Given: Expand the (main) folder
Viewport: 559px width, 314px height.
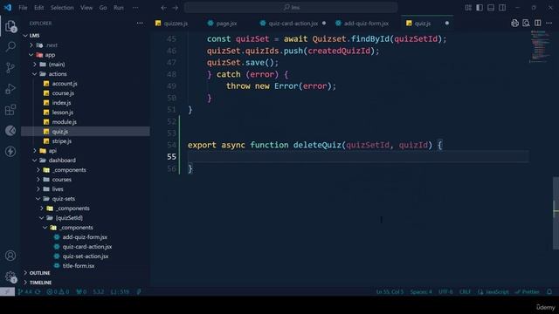Looking at the screenshot, I should click(56, 65).
